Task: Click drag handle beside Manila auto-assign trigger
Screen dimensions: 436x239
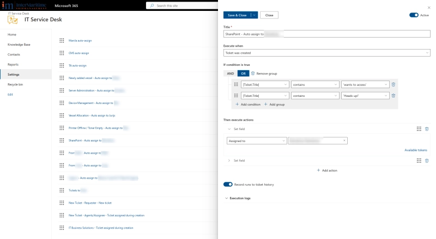Action: [62, 40]
